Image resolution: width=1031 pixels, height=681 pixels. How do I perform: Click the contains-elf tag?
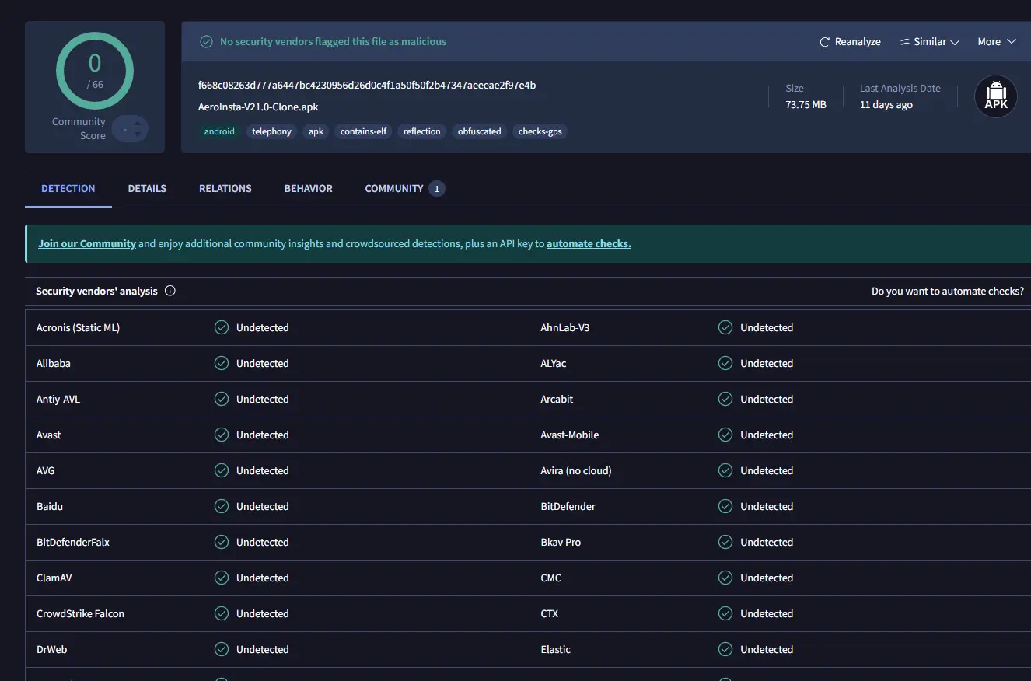[364, 132]
